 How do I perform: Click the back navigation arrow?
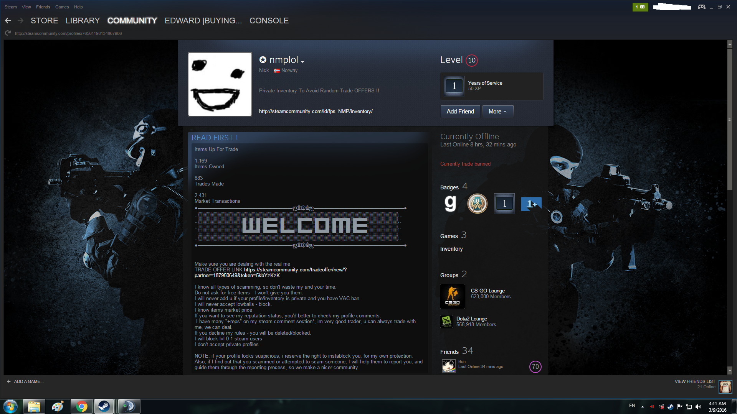pos(8,21)
